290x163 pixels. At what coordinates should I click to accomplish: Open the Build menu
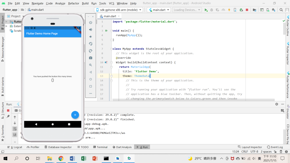(x=85, y=3)
